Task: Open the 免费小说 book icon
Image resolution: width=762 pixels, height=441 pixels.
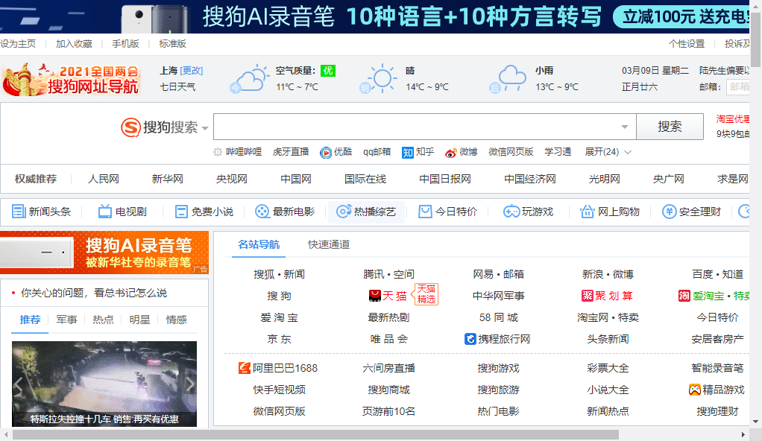Action: (181, 212)
